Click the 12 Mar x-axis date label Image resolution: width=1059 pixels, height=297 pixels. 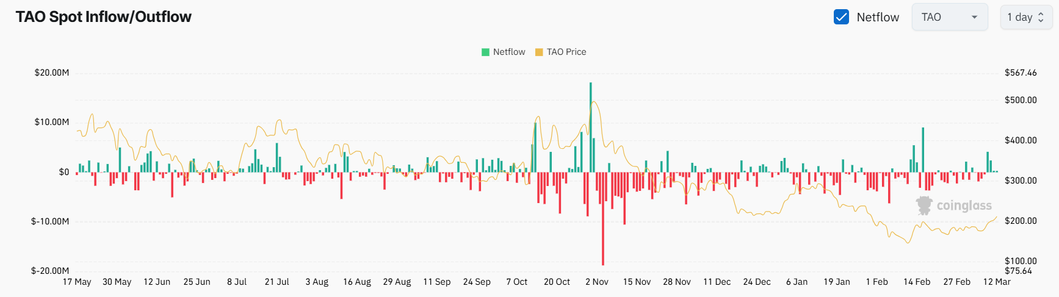click(x=997, y=282)
